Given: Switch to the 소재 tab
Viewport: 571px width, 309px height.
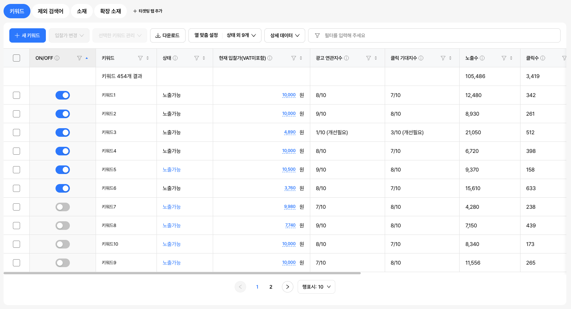Looking at the screenshot, I should pos(82,11).
